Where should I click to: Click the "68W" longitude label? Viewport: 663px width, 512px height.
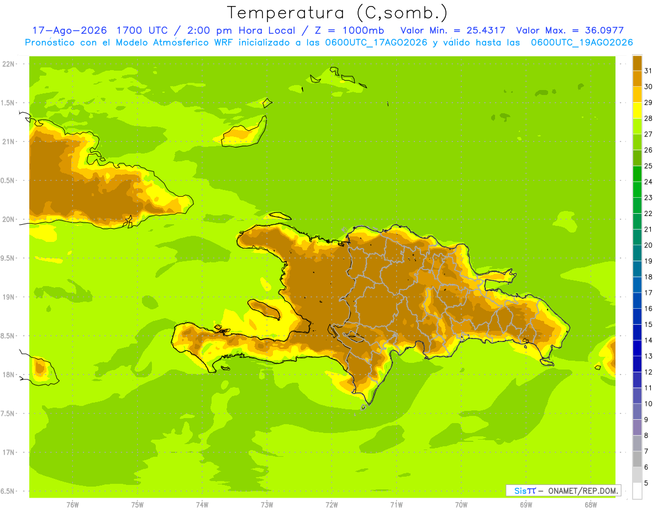pyautogui.click(x=591, y=505)
